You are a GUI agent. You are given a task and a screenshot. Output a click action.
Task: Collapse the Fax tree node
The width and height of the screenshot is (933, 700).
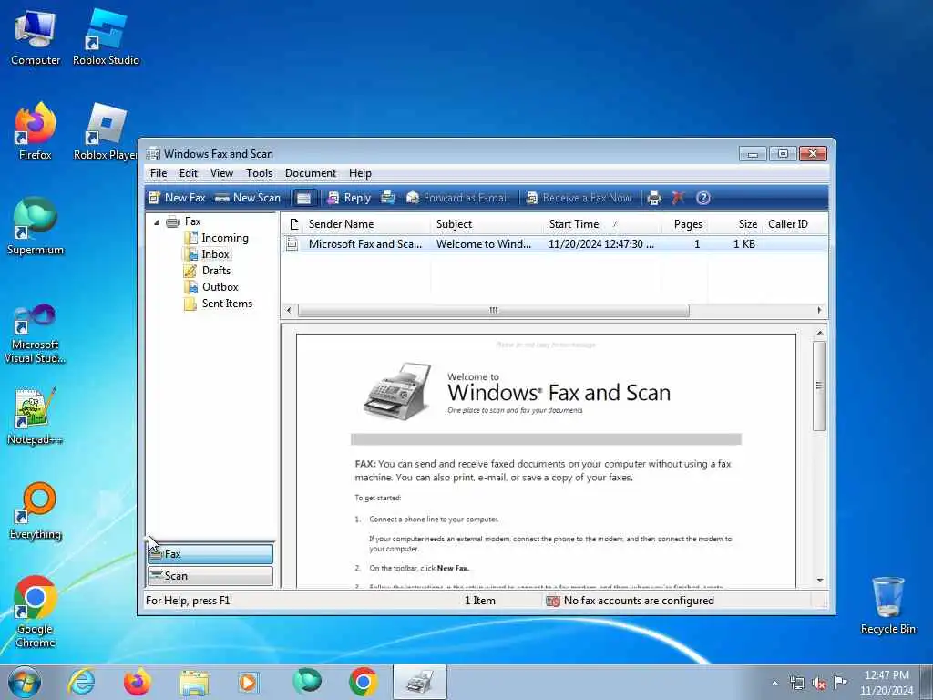157,222
